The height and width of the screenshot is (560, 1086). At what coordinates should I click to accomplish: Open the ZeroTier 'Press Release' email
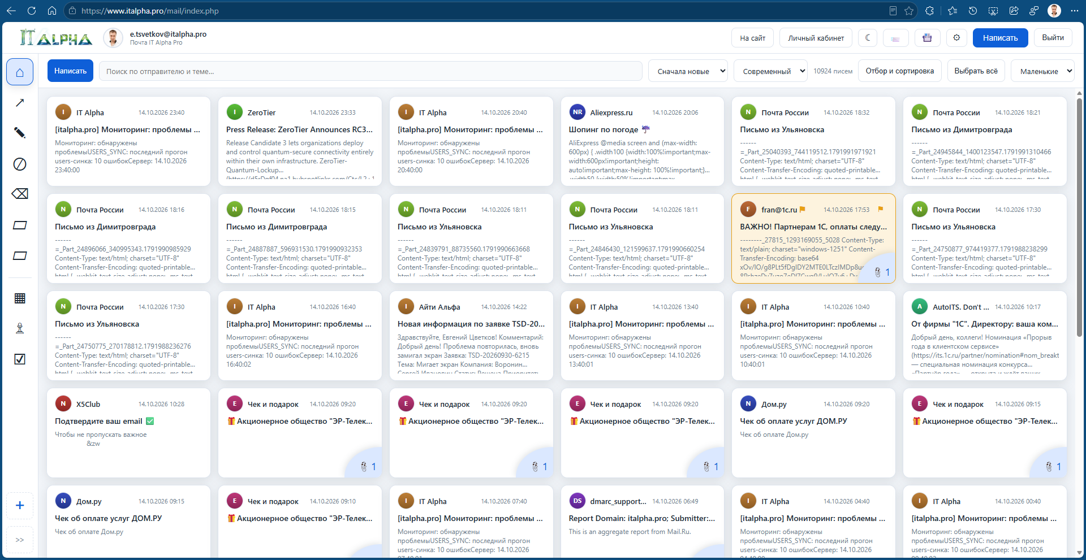tap(300, 141)
